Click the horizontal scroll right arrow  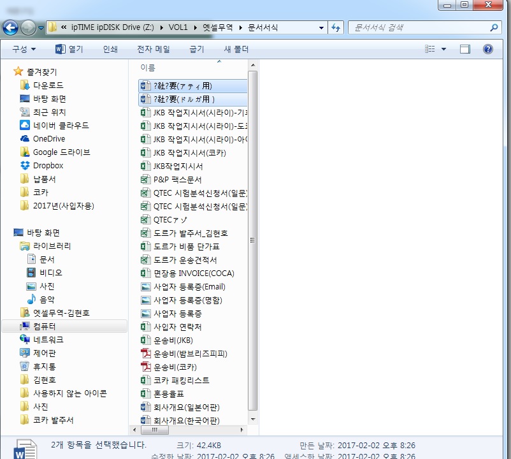pyautogui.click(x=241, y=430)
